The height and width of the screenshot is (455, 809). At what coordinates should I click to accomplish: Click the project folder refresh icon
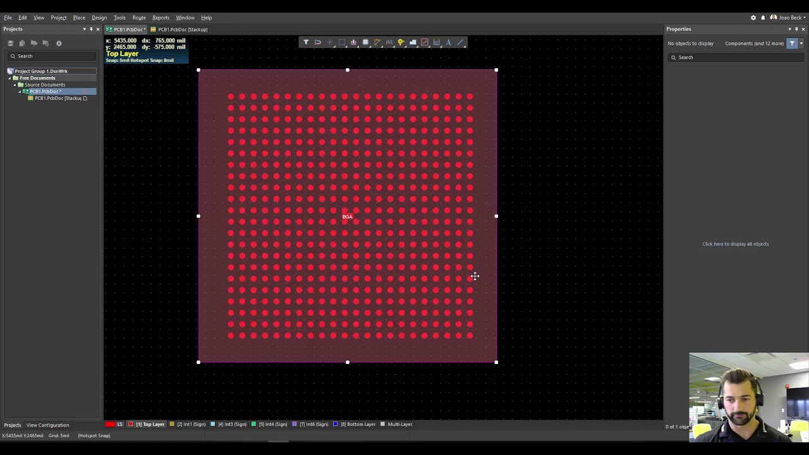46,43
